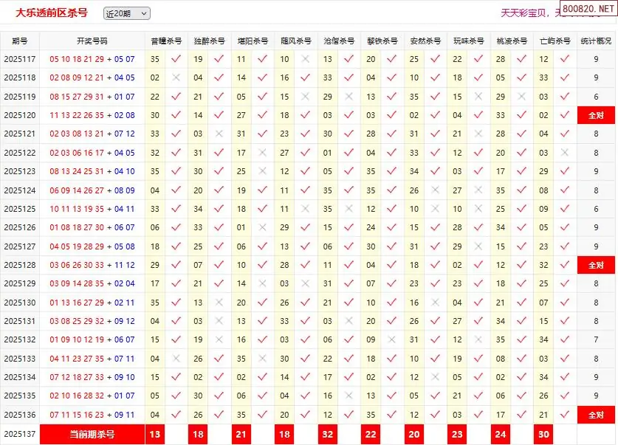Click the 800820.NET site label
Image resolution: width=618 pixels, height=445 pixels.
point(588,9)
